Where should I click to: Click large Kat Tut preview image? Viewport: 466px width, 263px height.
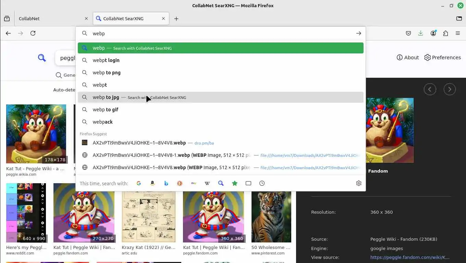pyautogui.click(x=390, y=130)
